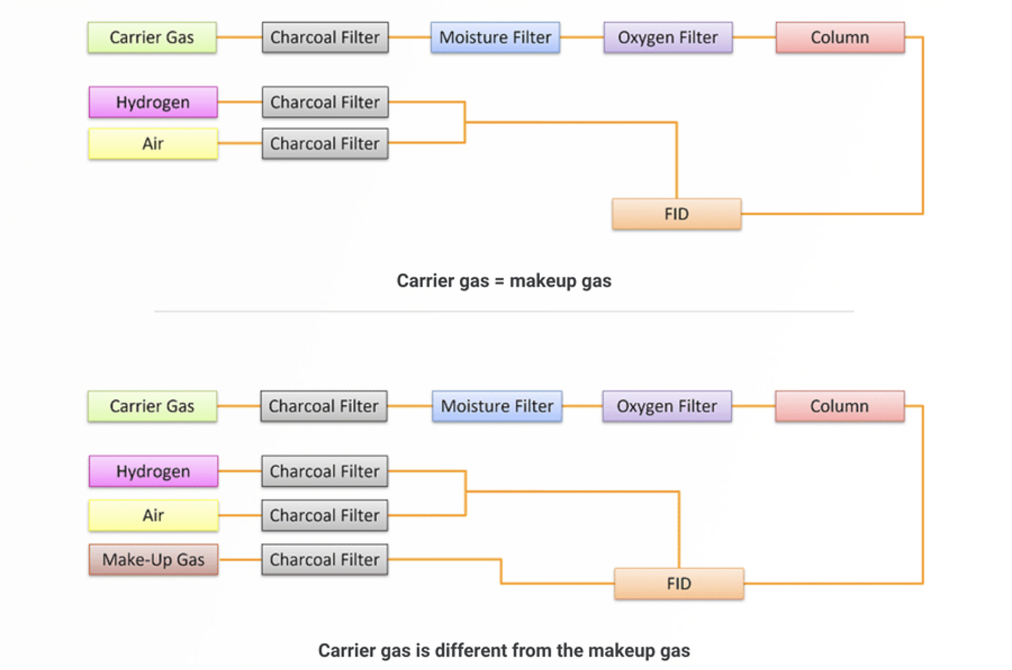Click the FID box in lower diagram
The height and width of the screenshot is (670, 1012).
click(x=679, y=583)
